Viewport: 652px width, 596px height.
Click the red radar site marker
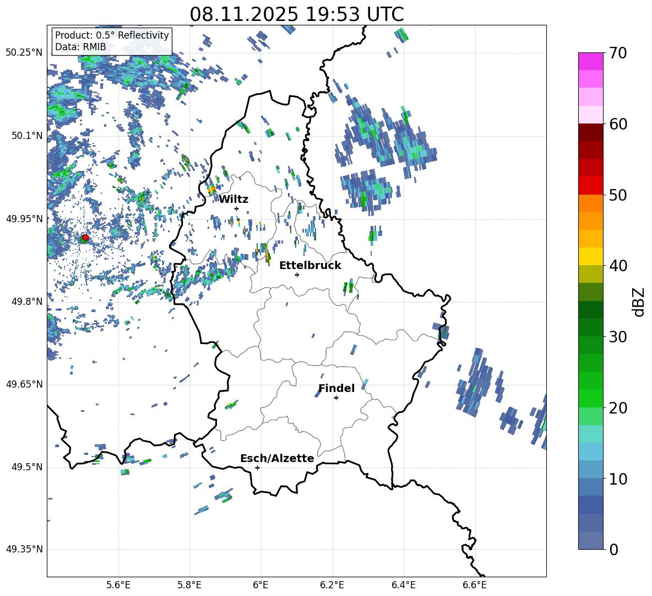[85, 237]
